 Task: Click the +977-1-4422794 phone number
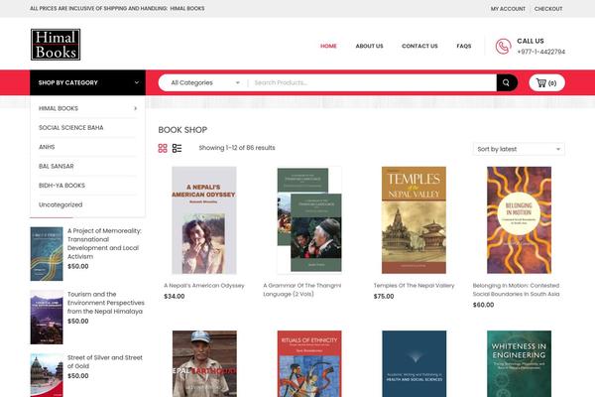(x=541, y=52)
